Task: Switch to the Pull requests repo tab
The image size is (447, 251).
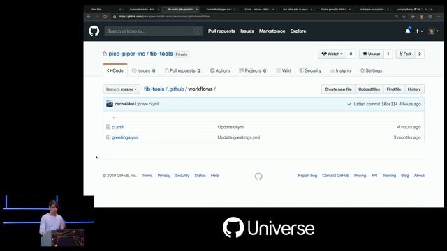Action: [182, 70]
